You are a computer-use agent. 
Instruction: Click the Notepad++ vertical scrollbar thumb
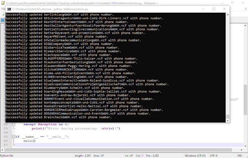click(x=245, y=100)
